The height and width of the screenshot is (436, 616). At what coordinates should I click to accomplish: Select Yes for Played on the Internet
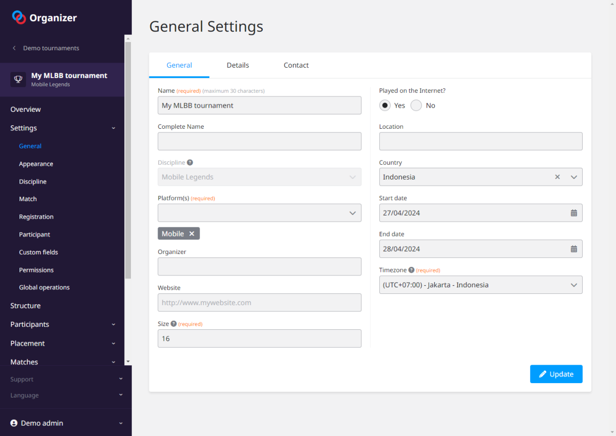click(x=385, y=105)
